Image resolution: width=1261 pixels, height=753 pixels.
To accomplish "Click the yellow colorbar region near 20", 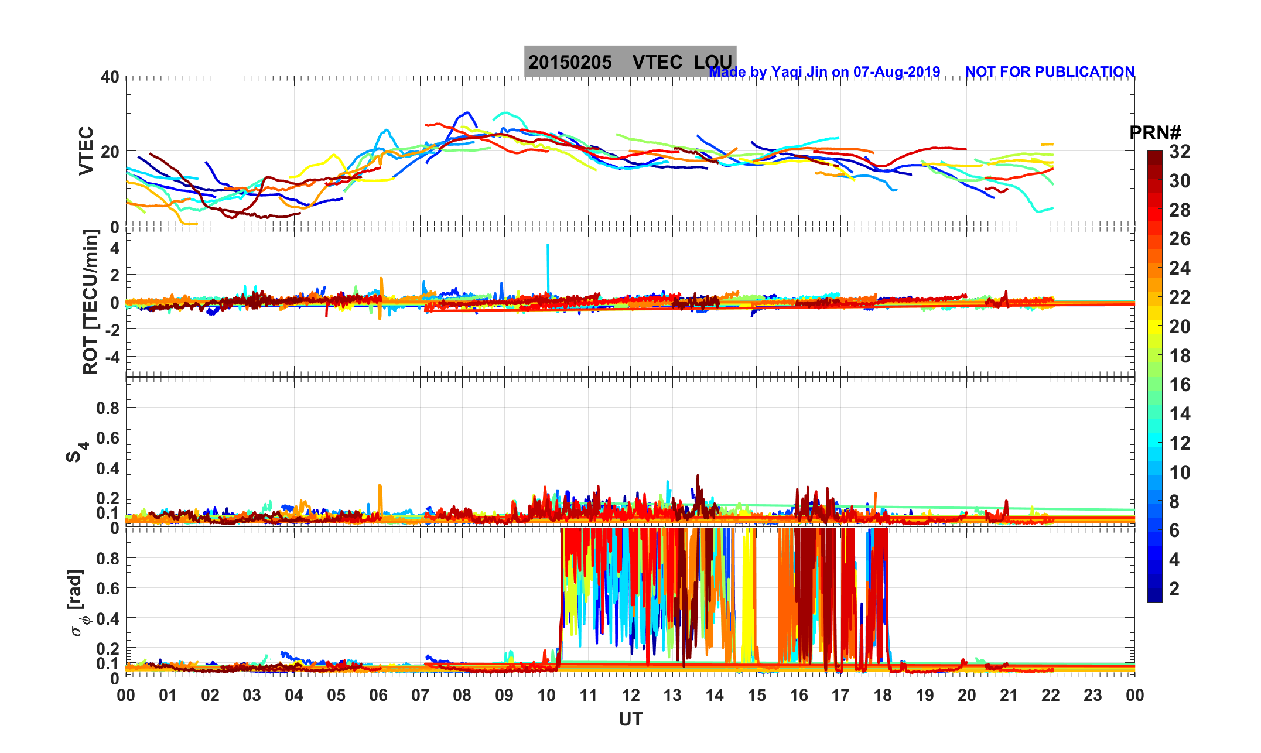I will [x=1154, y=326].
